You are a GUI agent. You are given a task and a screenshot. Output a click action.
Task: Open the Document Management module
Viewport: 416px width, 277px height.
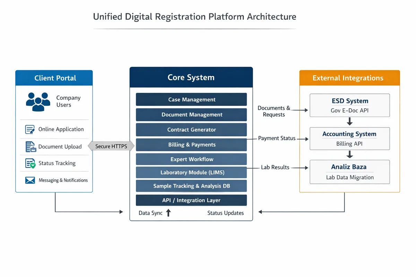point(191,115)
